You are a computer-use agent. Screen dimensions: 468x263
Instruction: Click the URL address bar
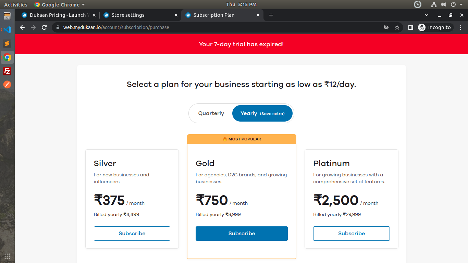coord(219,27)
